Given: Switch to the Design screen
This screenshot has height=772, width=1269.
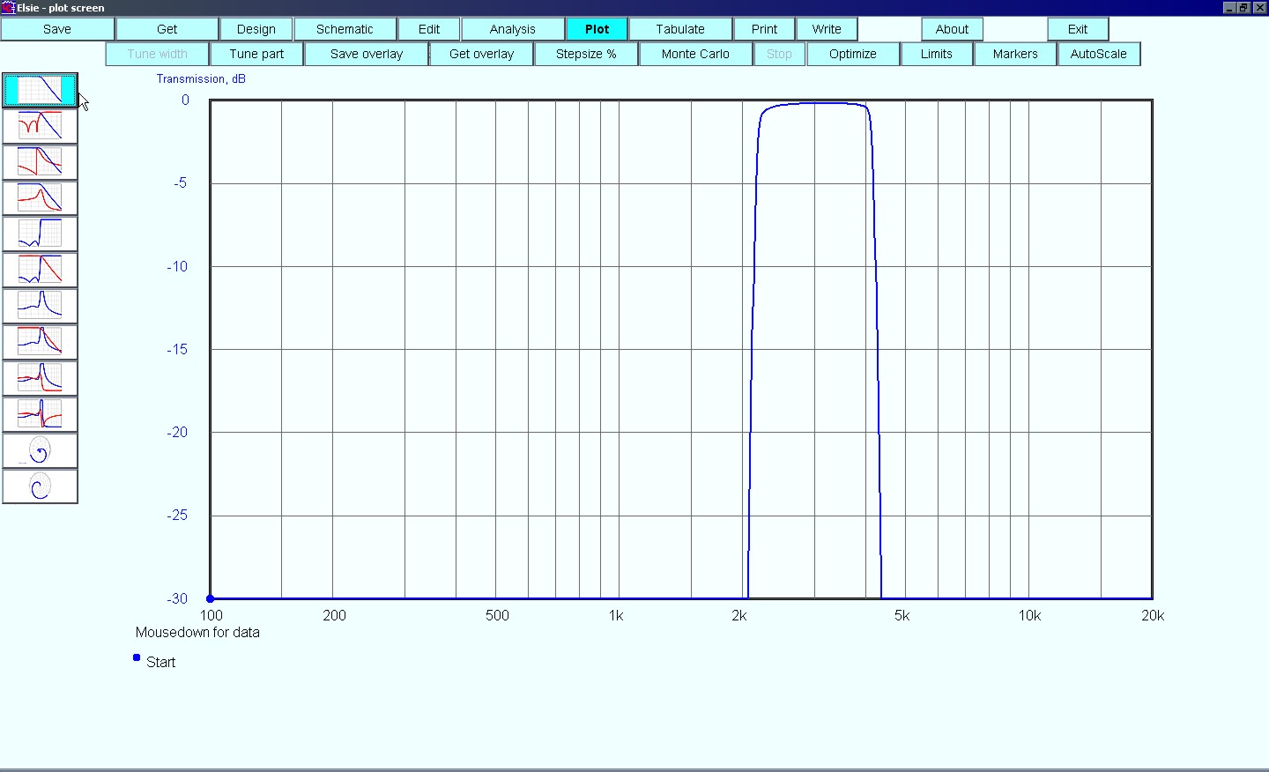Looking at the screenshot, I should pyautogui.click(x=256, y=29).
